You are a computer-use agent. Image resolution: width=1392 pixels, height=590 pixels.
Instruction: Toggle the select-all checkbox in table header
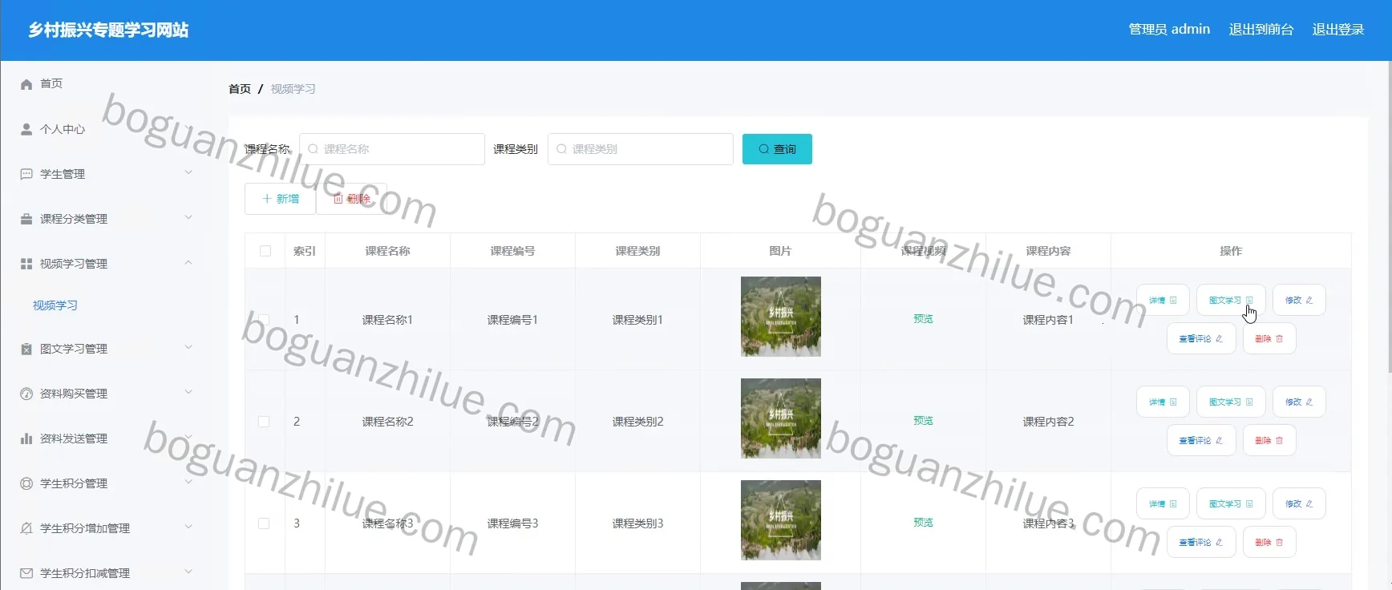point(265,251)
